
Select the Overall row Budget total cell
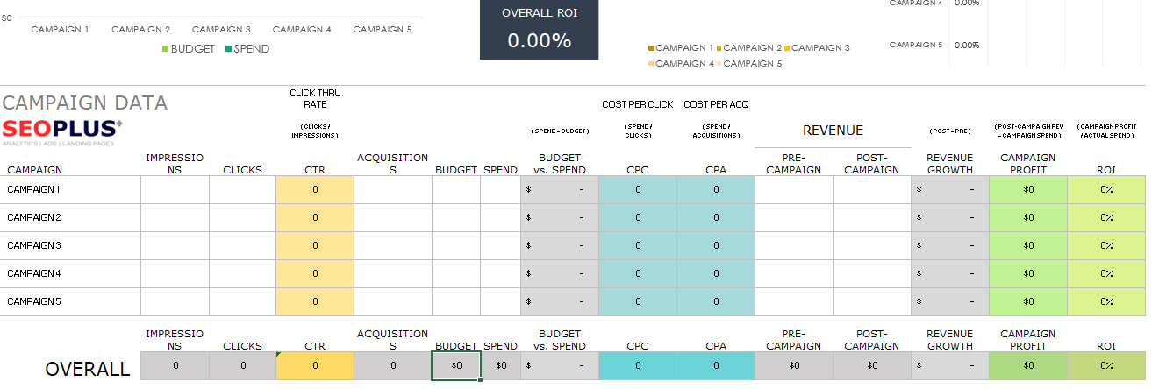click(x=455, y=365)
